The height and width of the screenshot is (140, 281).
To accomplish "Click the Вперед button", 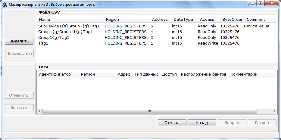I will click(x=232, y=123).
